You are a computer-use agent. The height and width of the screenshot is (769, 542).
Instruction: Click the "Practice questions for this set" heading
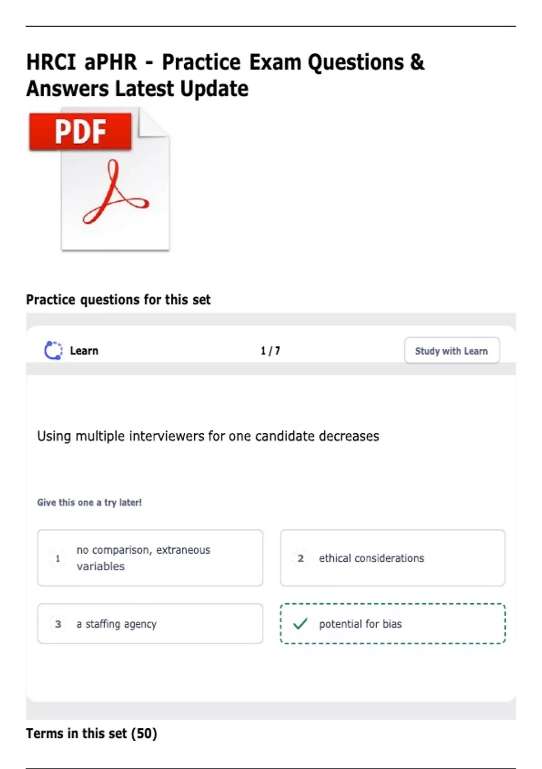[118, 299]
